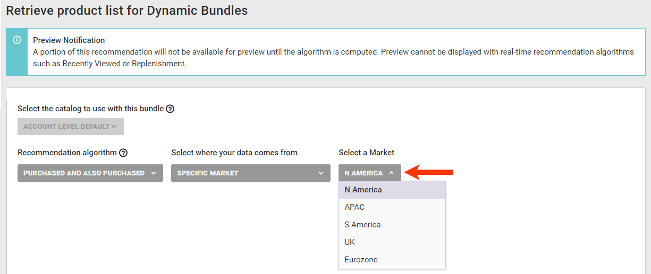Click the chevron on Account Level Default
The width and height of the screenshot is (651, 274).
coord(114,127)
